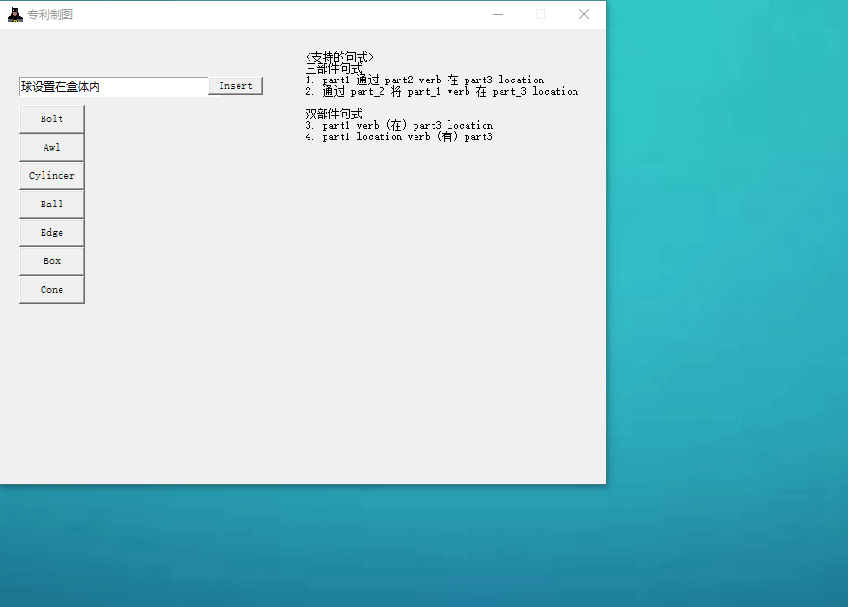Choose the Ball shape button
Screen dimensions: 848x607
pos(52,205)
